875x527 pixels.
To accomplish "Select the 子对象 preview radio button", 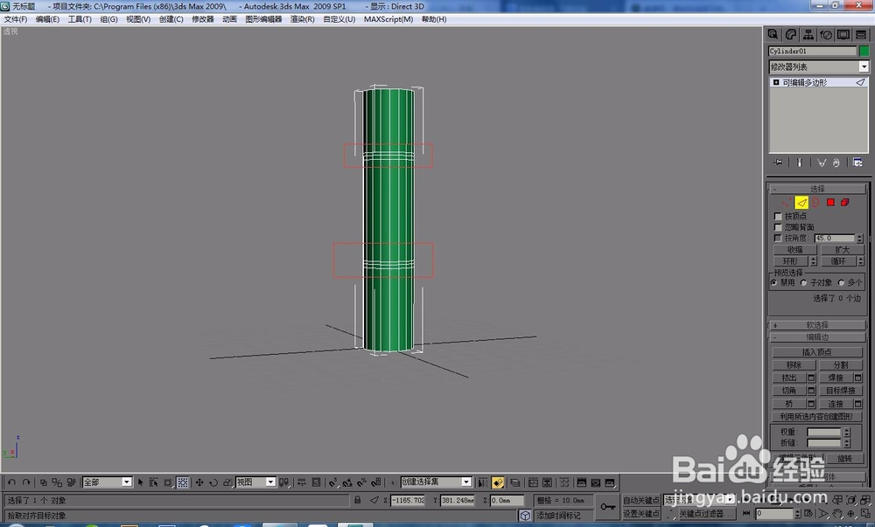I will click(803, 283).
